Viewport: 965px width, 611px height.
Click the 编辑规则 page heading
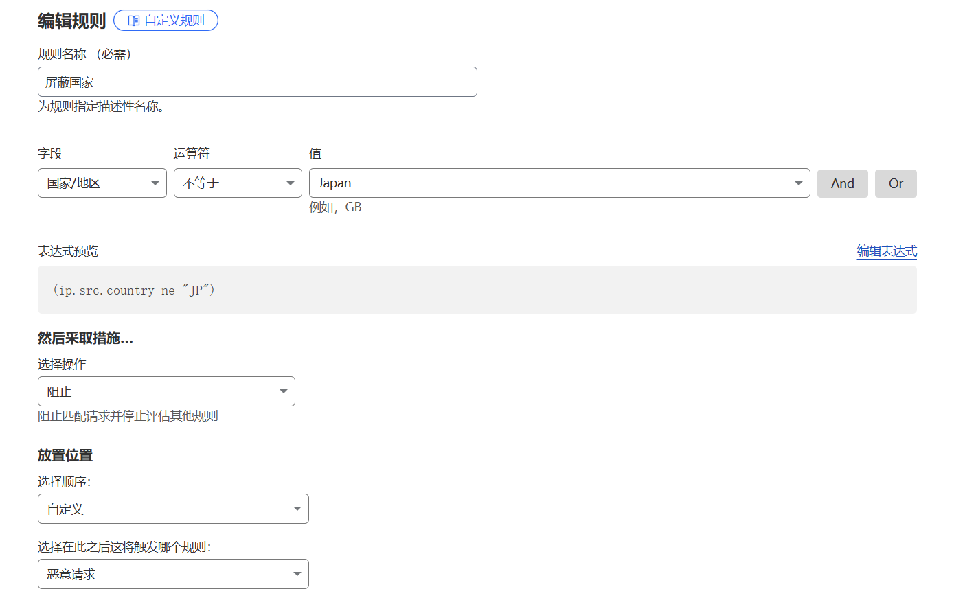pyautogui.click(x=71, y=21)
